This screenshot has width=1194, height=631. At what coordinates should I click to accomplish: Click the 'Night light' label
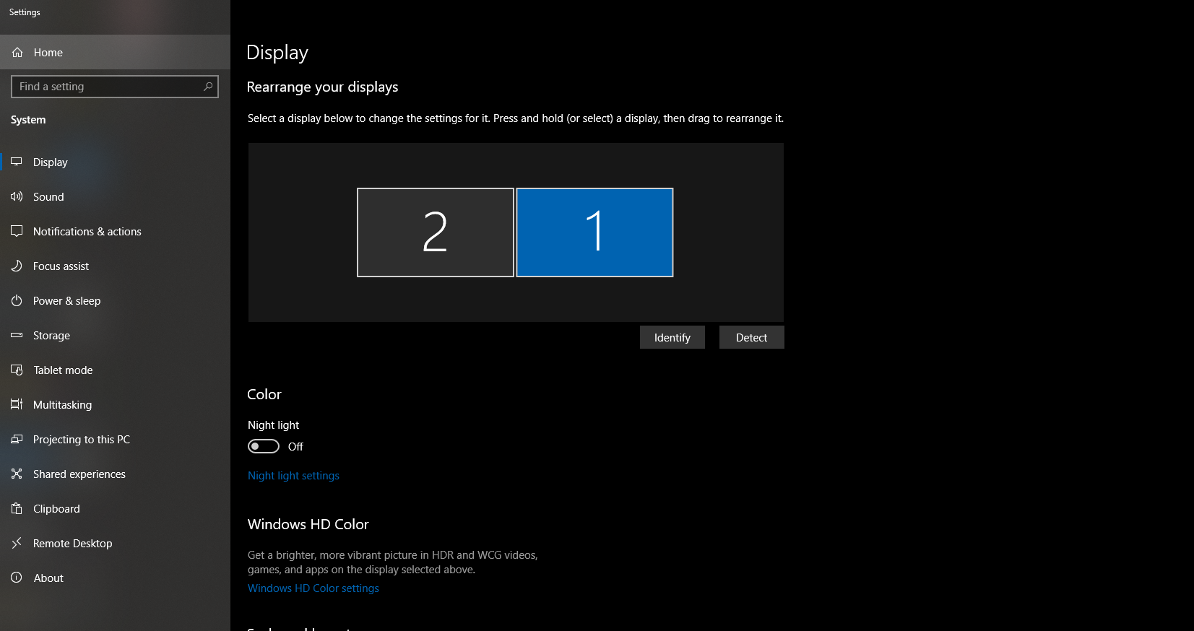273,425
